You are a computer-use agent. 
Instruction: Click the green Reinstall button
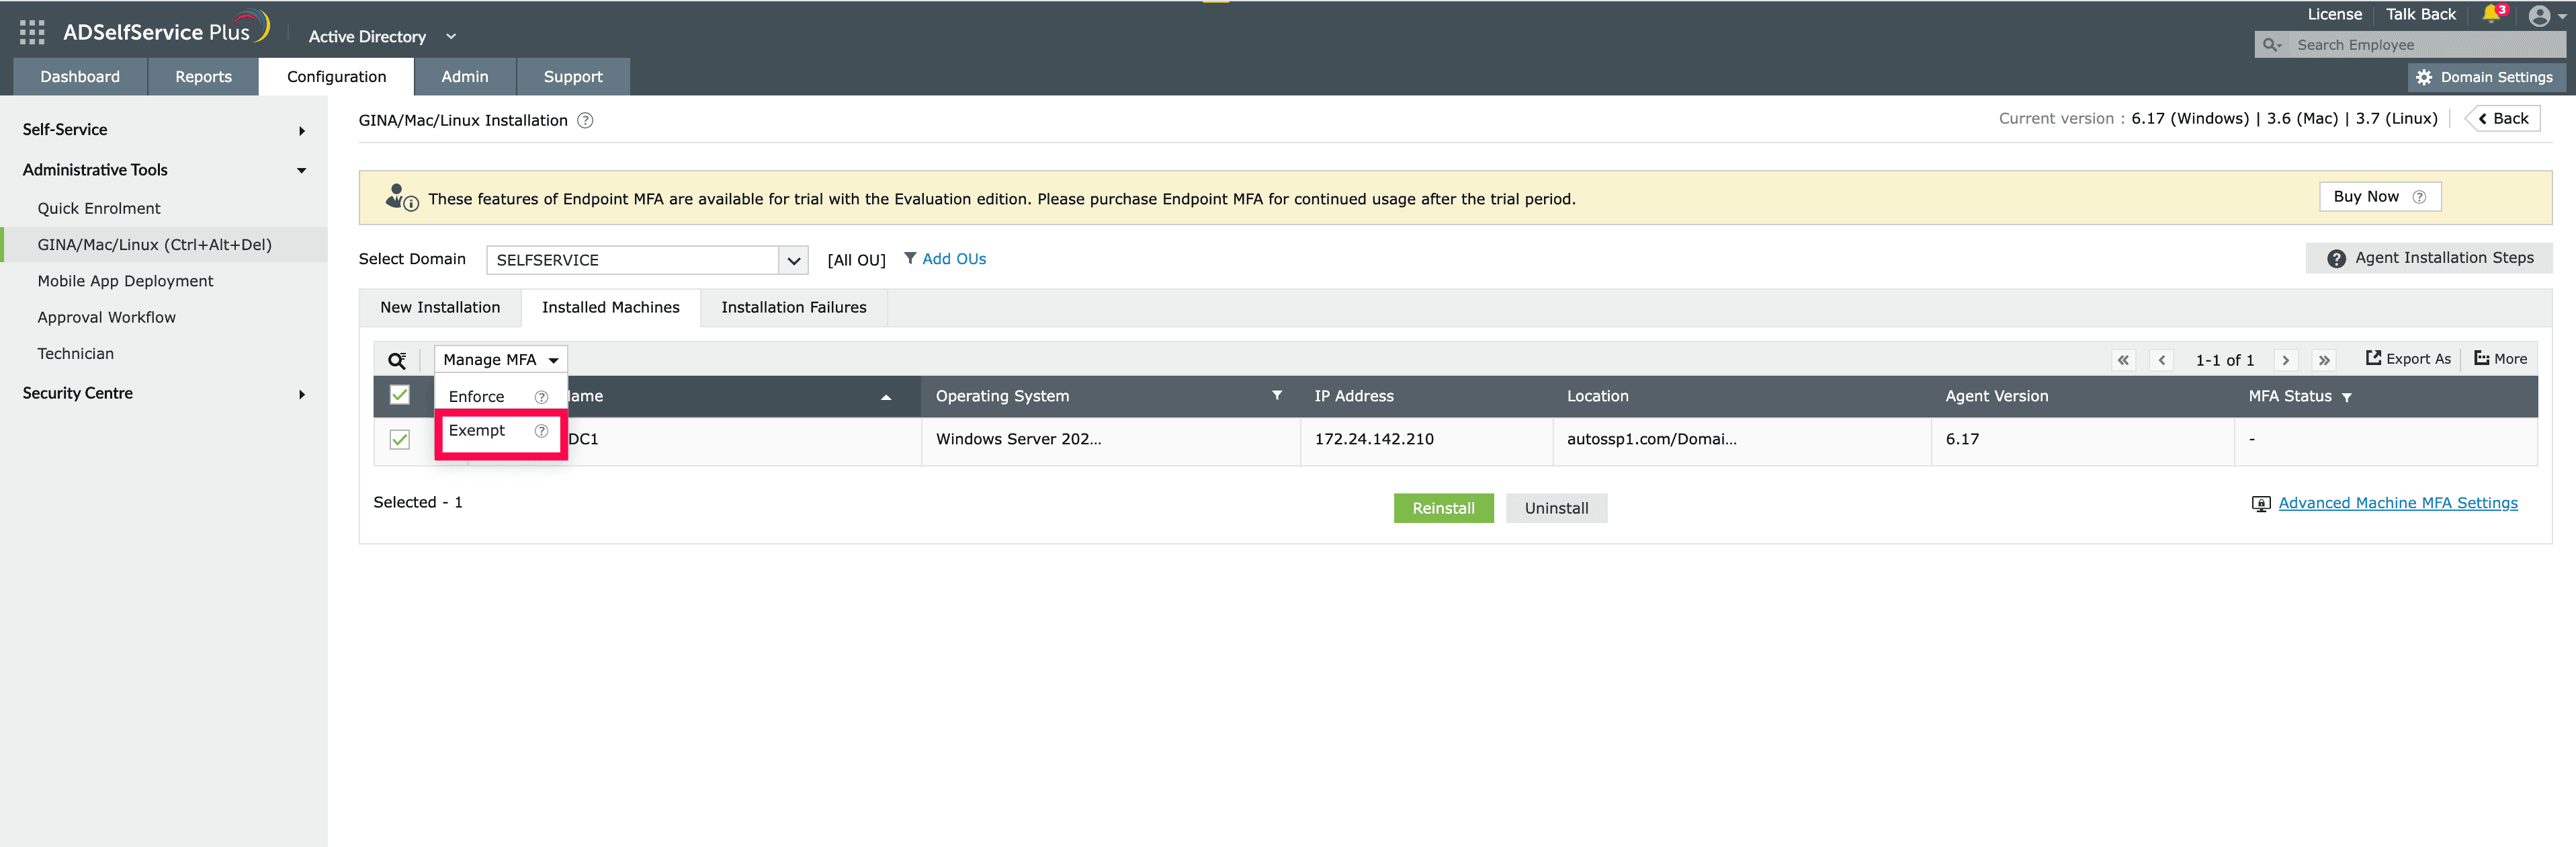pyautogui.click(x=1443, y=508)
